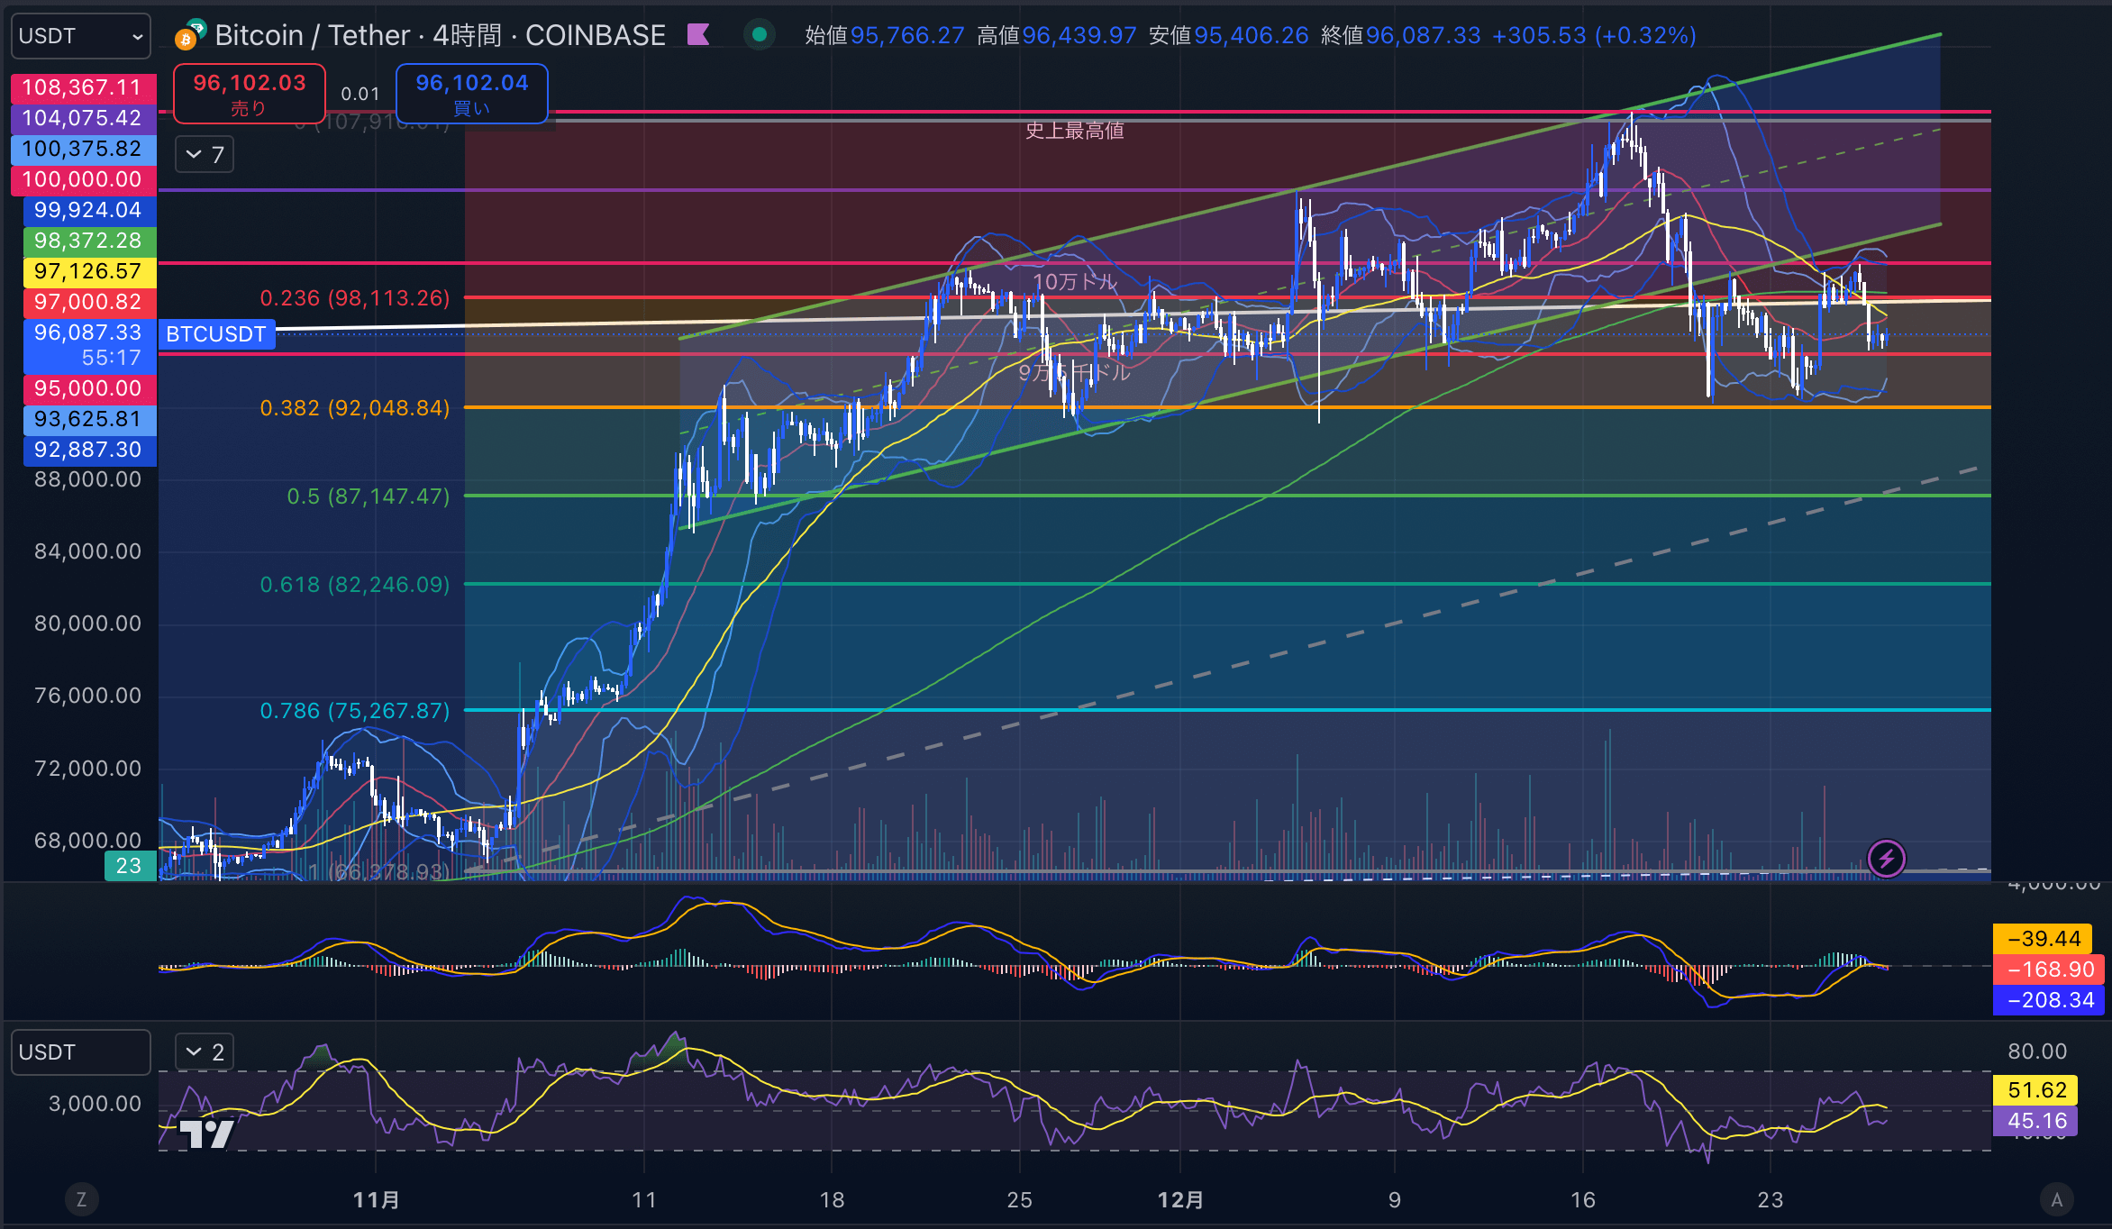Click the BTCUSDT price line label
Image resolution: width=2112 pixels, height=1229 pixels.
[x=216, y=334]
